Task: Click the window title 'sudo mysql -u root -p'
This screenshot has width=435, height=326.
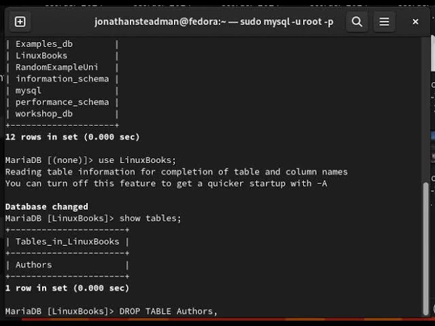Action: tap(214, 22)
